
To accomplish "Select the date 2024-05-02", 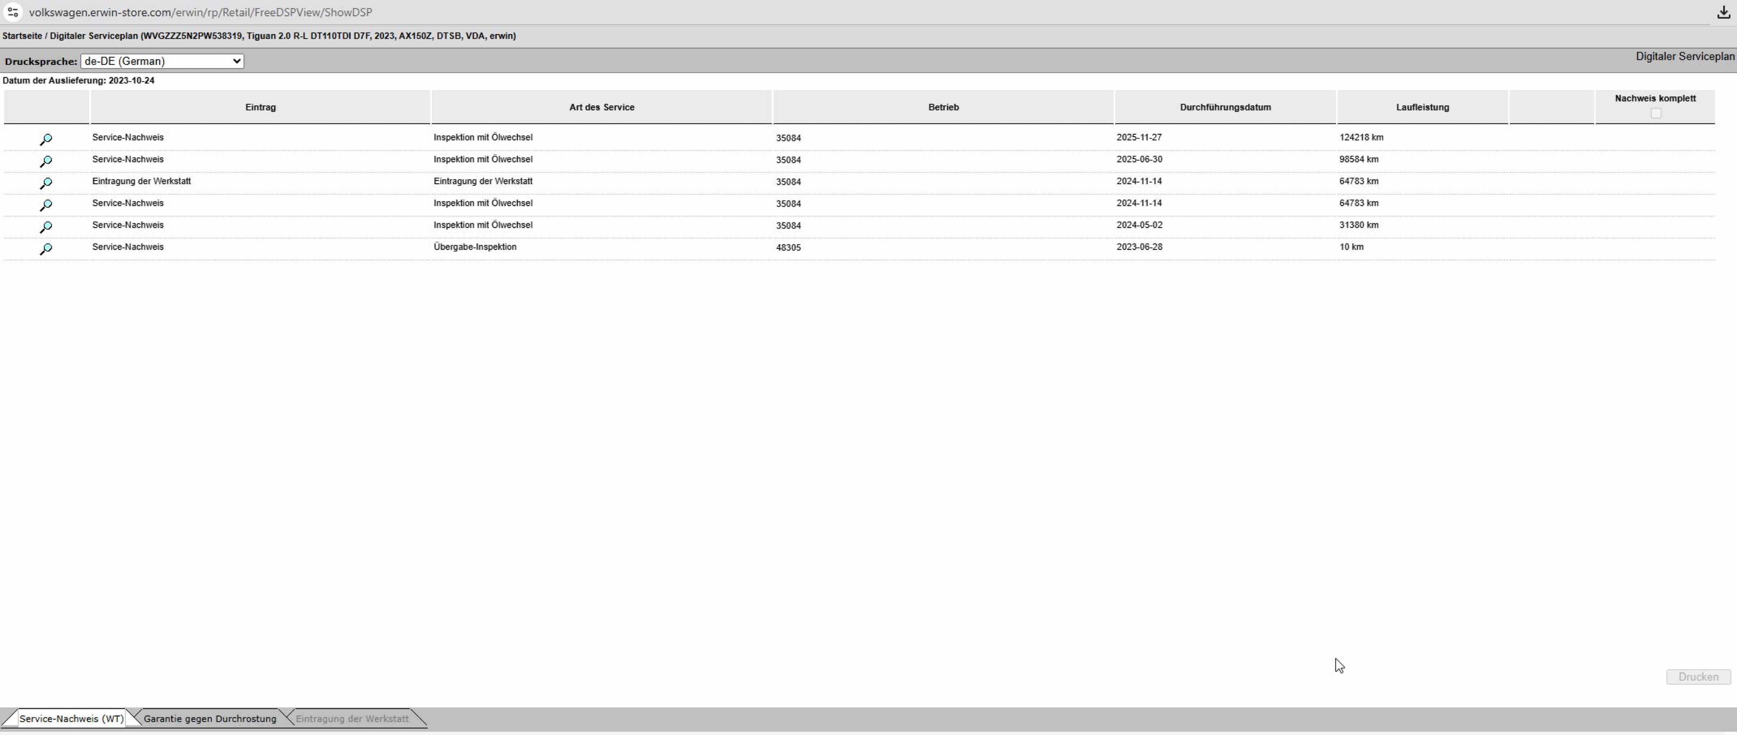I will click(x=1139, y=225).
